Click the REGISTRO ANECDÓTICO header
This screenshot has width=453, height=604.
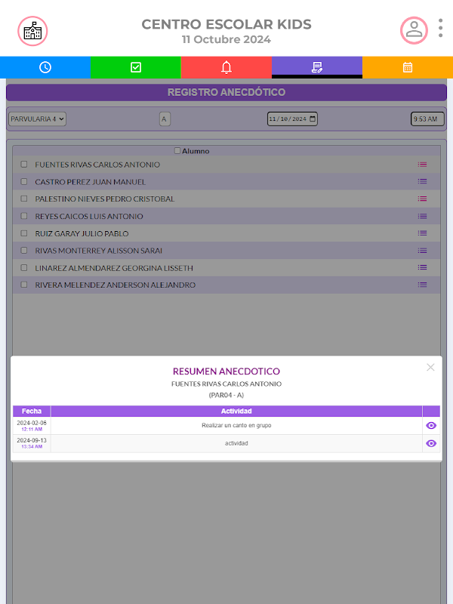pyautogui.click(x=226, y=92)
